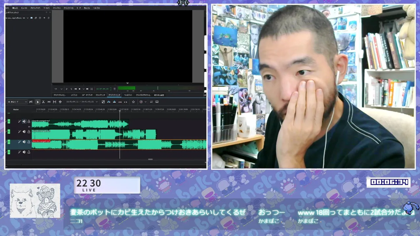Select the spacer tool in timeline toolbar
Viewport: 420px width, 236px height.
coord(49,102)
